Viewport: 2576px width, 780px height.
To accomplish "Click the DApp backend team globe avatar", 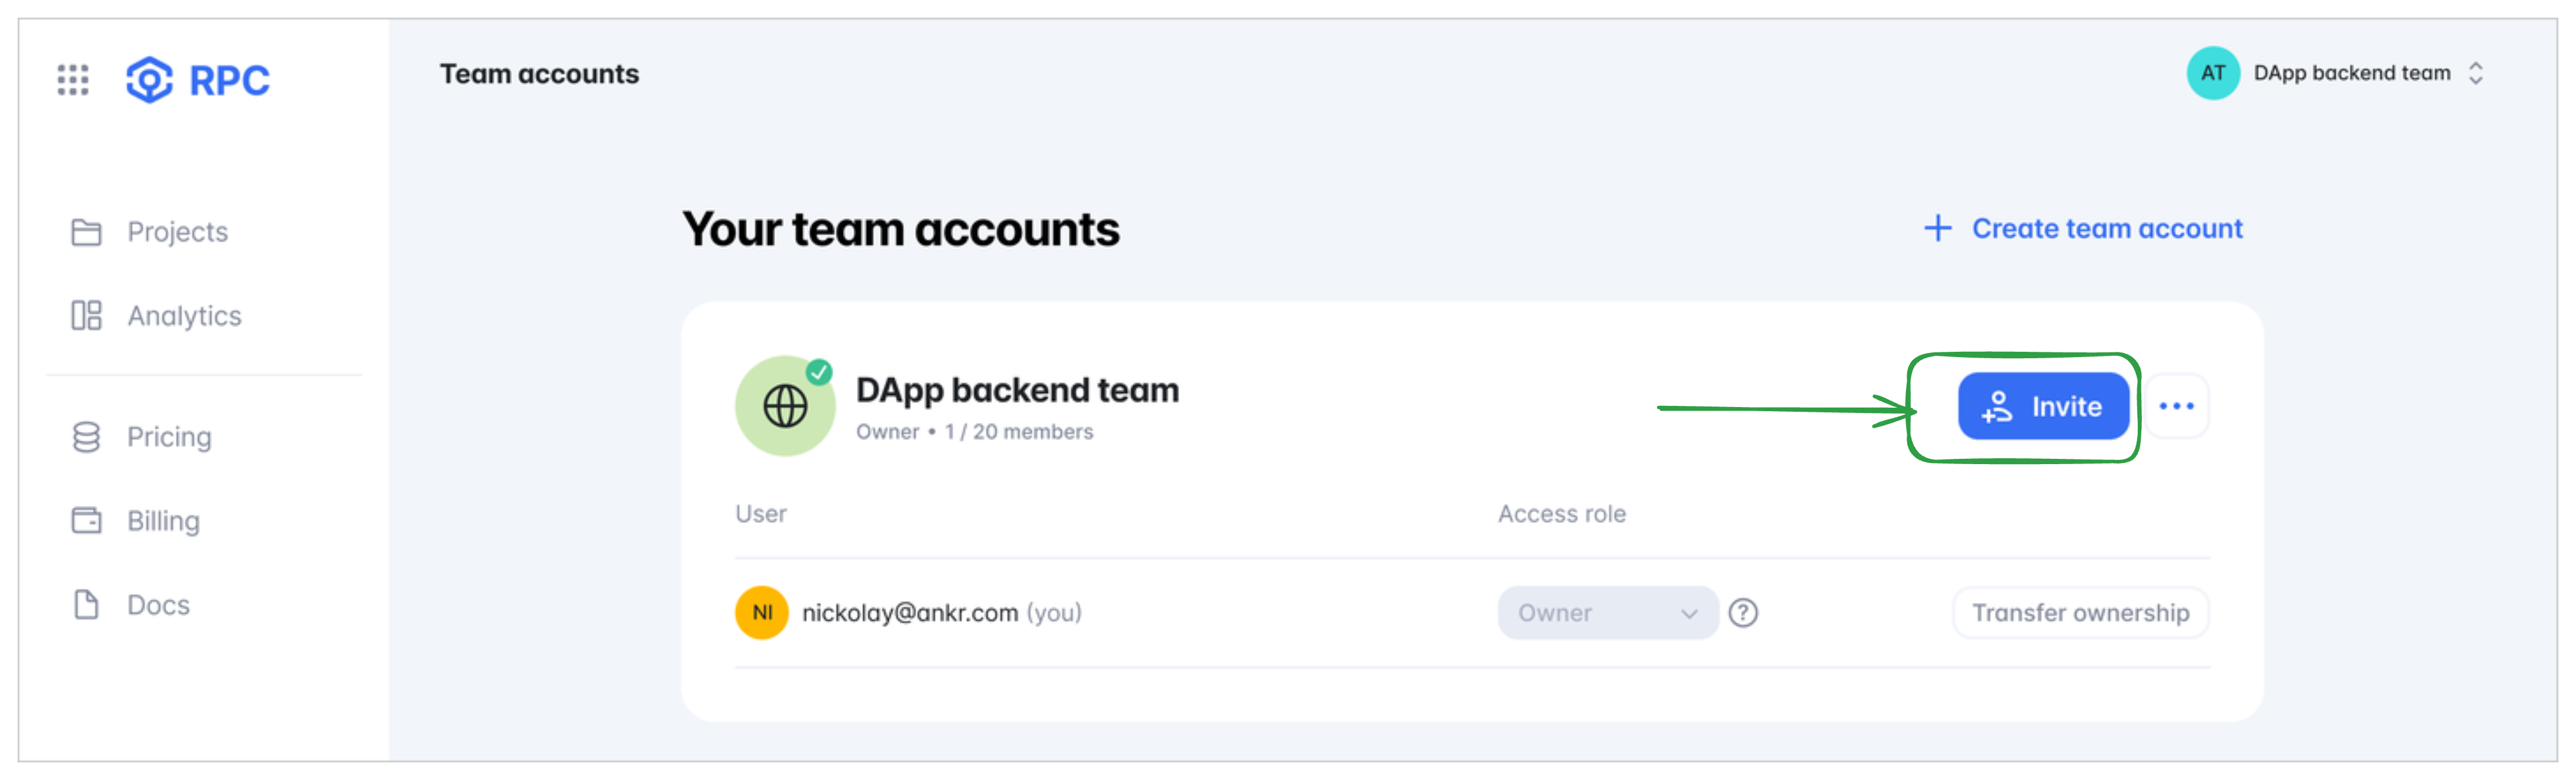I will tap(785, 406).
